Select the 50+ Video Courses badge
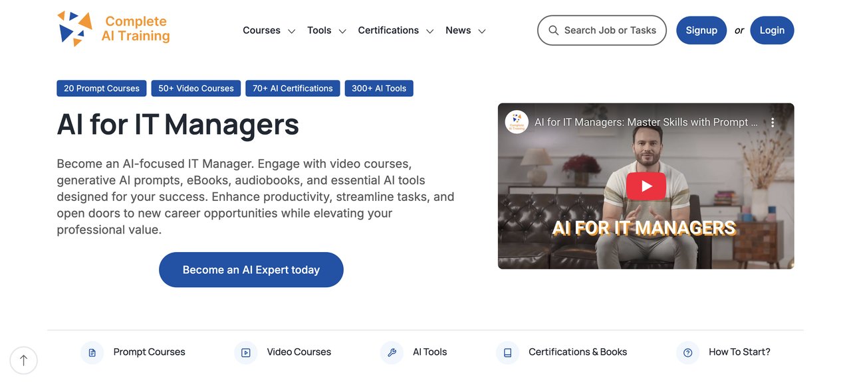 tap(196, 88)
